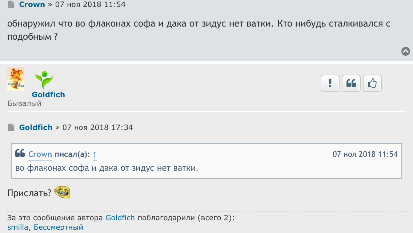Image resolution: width=413 pixels, height=233 pixels.
Task: Open Crown's profile from the top post header
Action: click(x=32, y=5)
